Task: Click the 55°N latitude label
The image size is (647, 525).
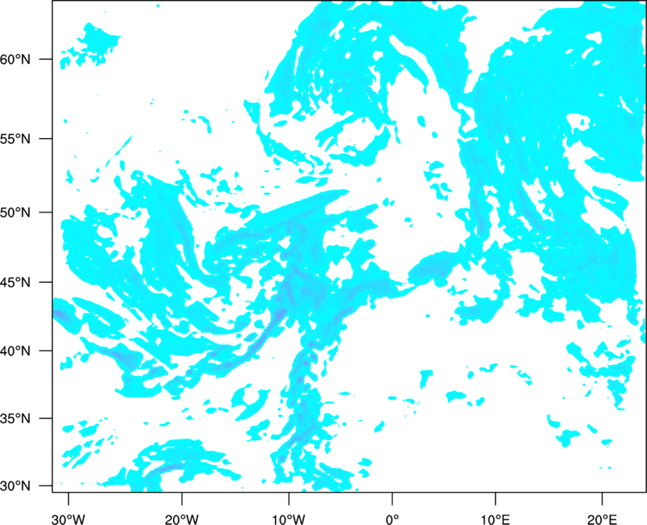Action: (x=15, y=139)
